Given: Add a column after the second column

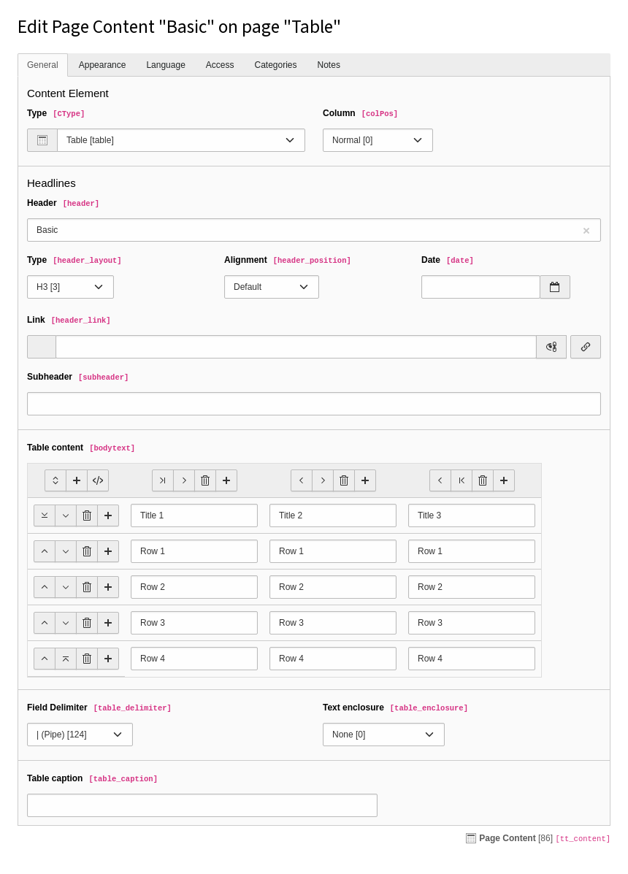Looking at the screenshot, I should click(365, 480).
